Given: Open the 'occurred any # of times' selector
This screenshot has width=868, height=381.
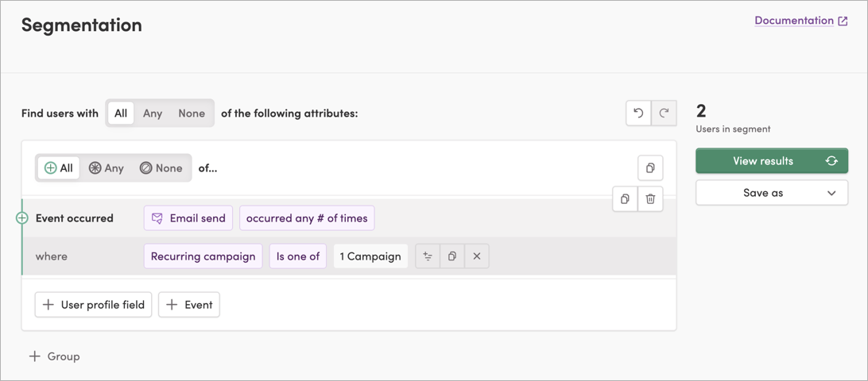Looking at the screenshot, I should (307, 218).
